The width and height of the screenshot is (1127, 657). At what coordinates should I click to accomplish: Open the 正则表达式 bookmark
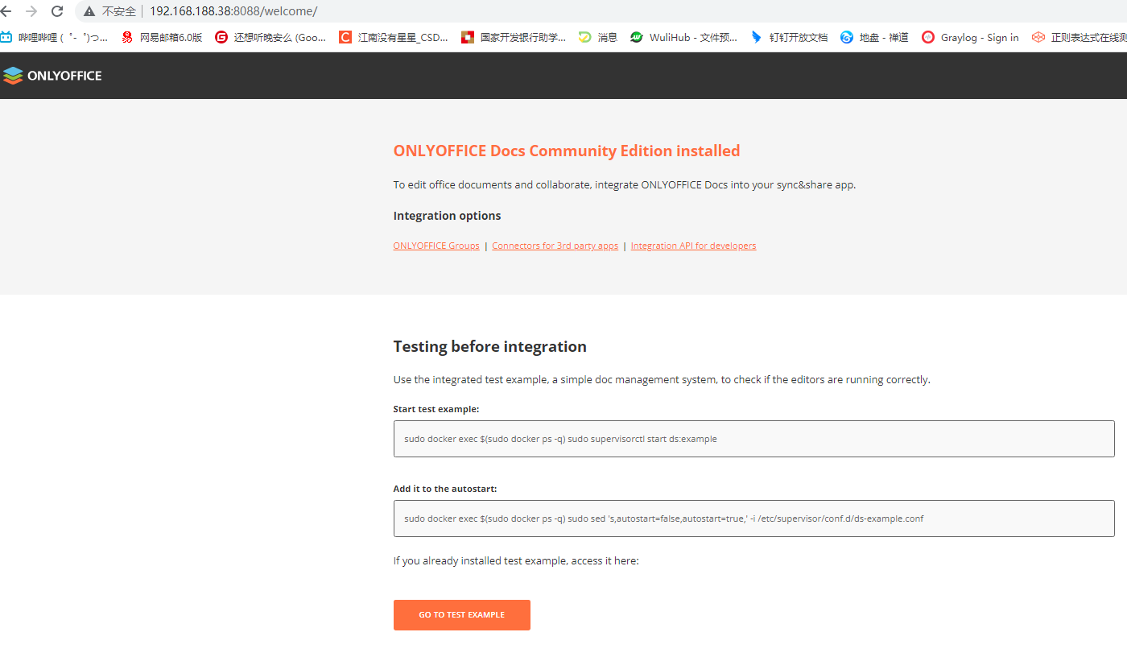click(x=1080, y=37)
